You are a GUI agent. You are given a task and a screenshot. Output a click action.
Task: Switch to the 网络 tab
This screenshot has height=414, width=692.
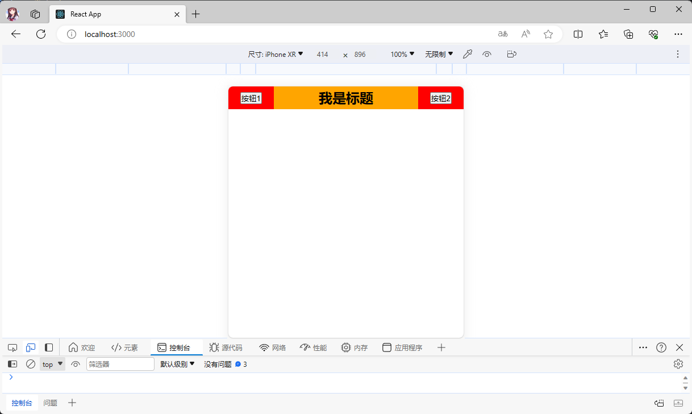(272, 347)
